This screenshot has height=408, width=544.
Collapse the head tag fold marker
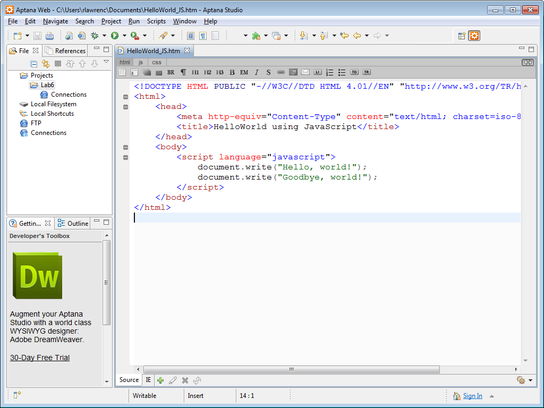[125, 107]
